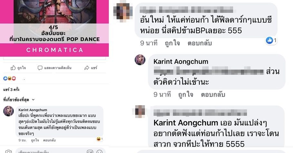Screen dimensions: 293x153
Task: Like the top comment via ถูกใจ
Action: tap(172, 43)
